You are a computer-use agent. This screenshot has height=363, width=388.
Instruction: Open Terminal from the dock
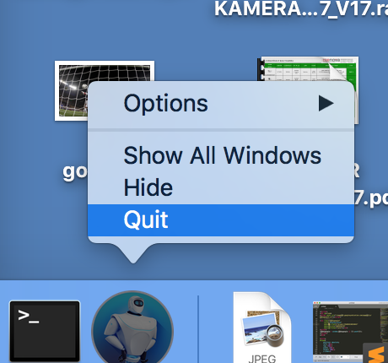45,331
